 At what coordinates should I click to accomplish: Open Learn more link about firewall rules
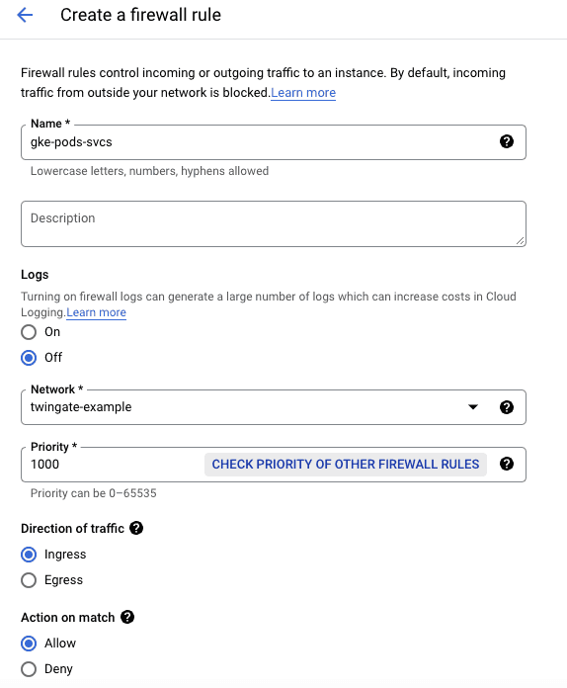[303, 93]
